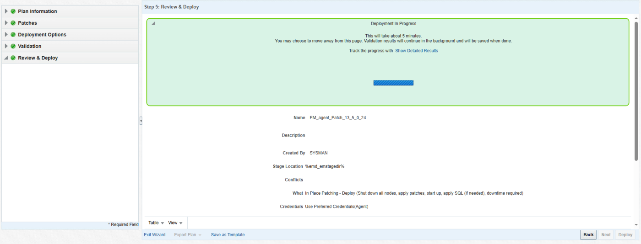The image size is (641, 244).
Task: Click the green check icon for Deployment Options
Action: coord(13,35)
